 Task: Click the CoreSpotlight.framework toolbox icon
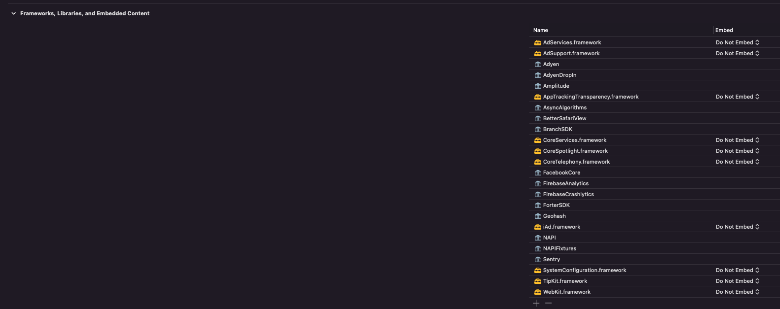[x=538, y=151]
